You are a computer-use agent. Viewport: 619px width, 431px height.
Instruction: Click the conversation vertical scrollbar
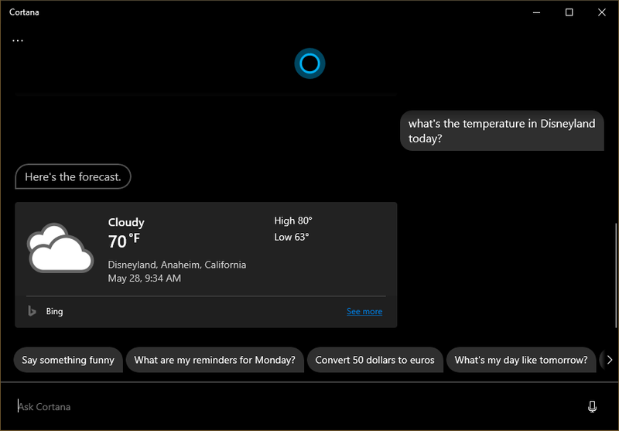click(x=616, y=275)
